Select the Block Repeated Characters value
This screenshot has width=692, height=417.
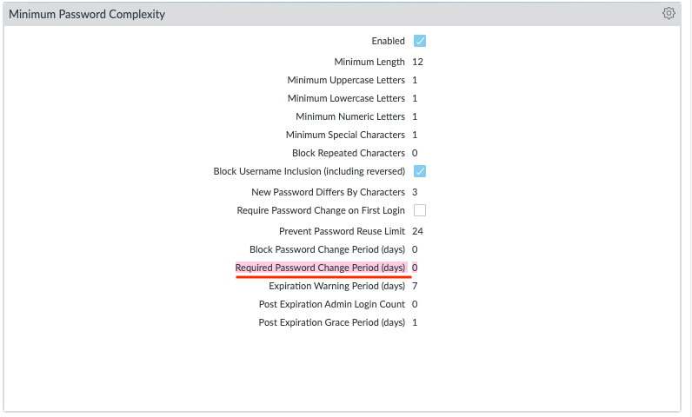(x=415, y=154)
